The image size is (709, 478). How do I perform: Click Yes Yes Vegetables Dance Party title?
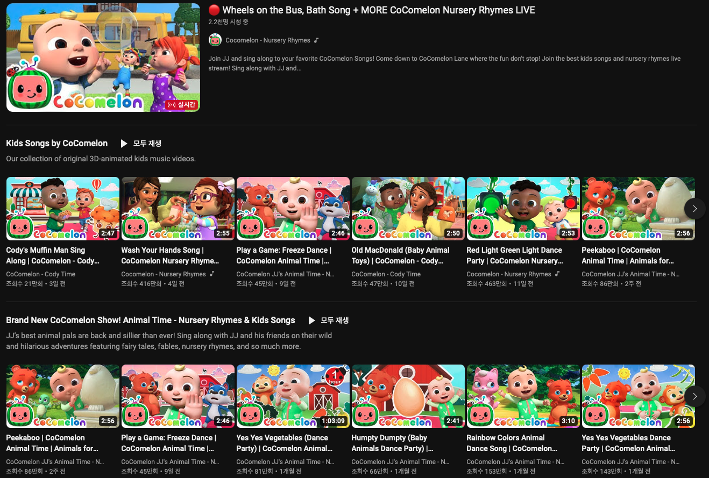click(x=628, y=443)
